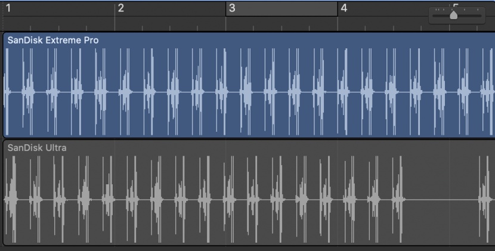Click bar 4 in the timeline ruler
Screen dimensions: 495x251
tap(344, 8)
